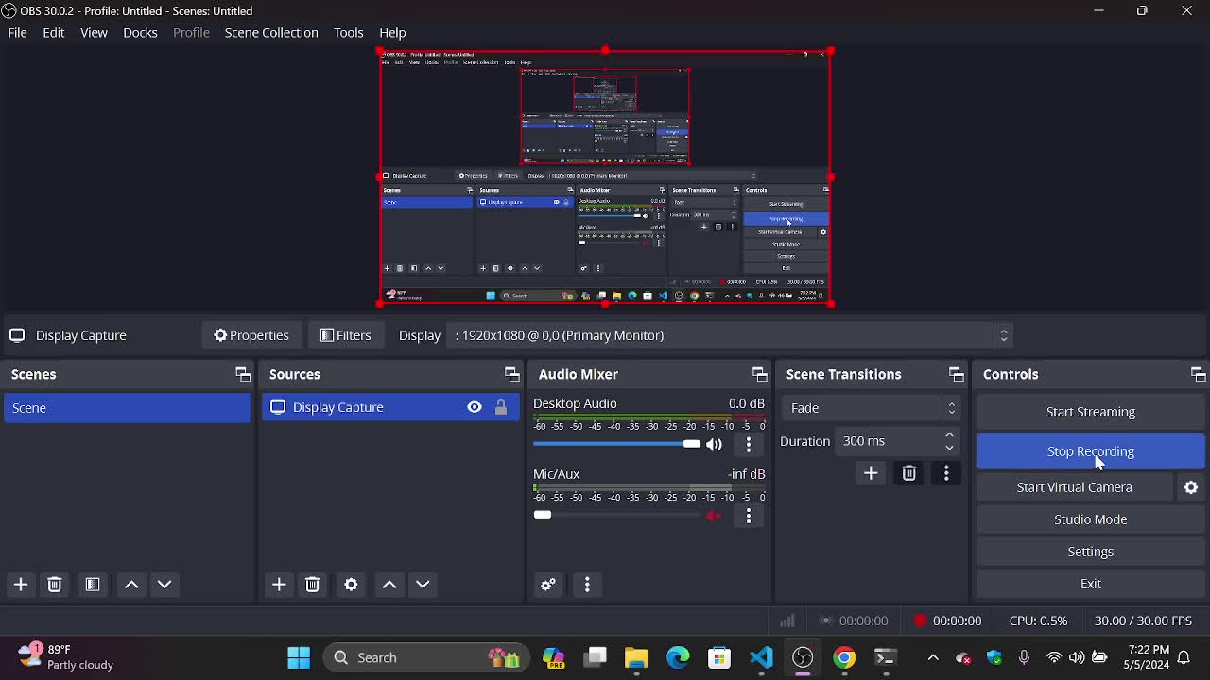
Task: Remove selected source with trash icon
Action: tap(313, 585)
